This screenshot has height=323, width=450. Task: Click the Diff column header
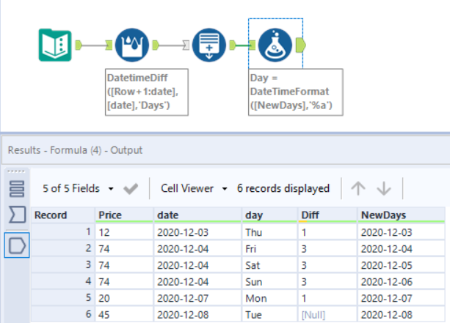point(327,215)
